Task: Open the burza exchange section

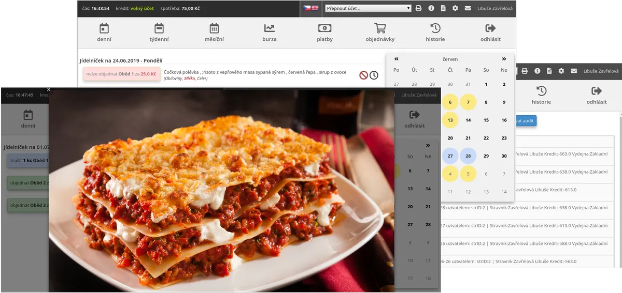Action: tap(269, 32)
